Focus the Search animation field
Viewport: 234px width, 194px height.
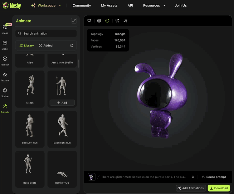click(46, 33)
